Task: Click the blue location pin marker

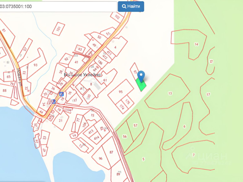Action: coord(141,77)
